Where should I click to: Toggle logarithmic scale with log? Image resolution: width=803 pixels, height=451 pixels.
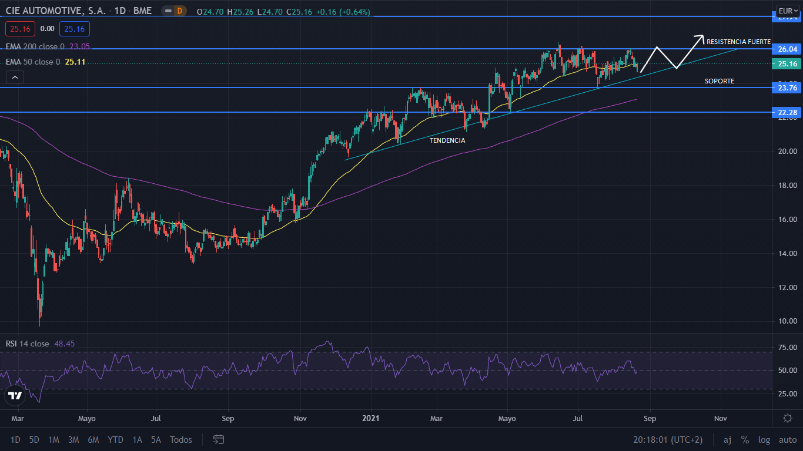(x=764, y=439)
